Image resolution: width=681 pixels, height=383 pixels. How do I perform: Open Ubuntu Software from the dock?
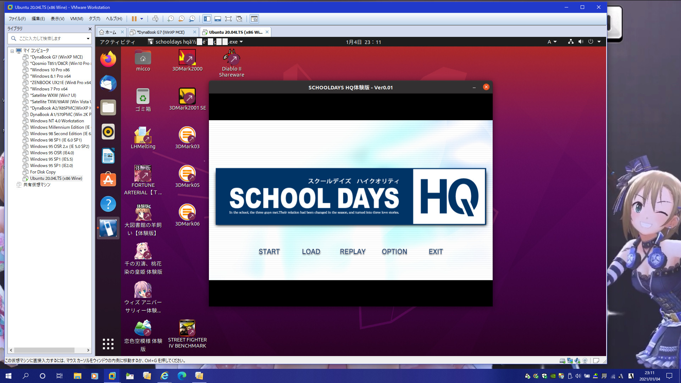click(108, 180)
